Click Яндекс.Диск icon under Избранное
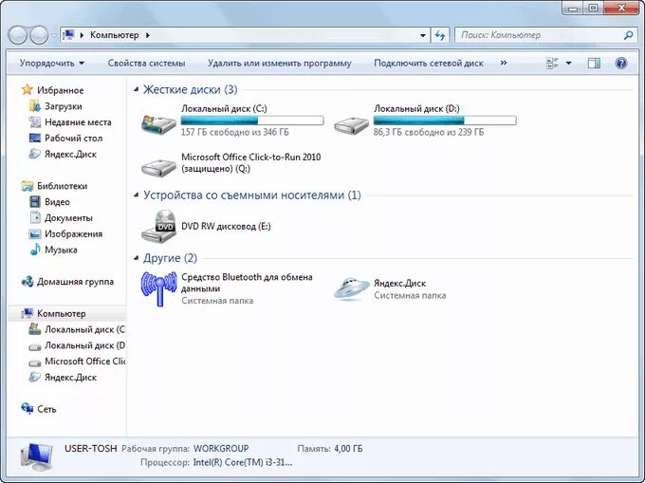 (x=35, y=154)
